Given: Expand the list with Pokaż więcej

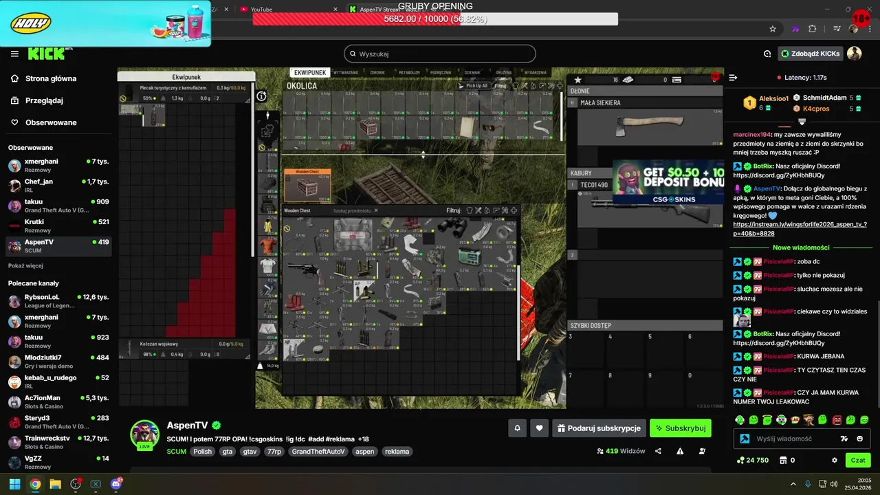Looking at the screenshot, I should [x=25, y=265].
